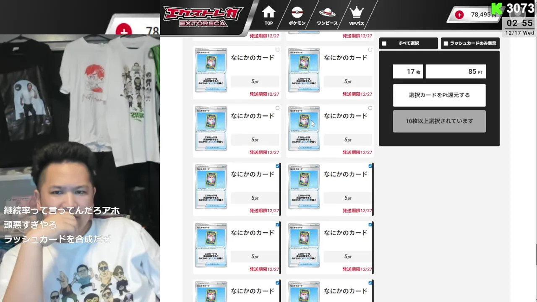Go to TOP via the house icon
The height and width of the screenshot is (302, 537).
click(268, 16)
